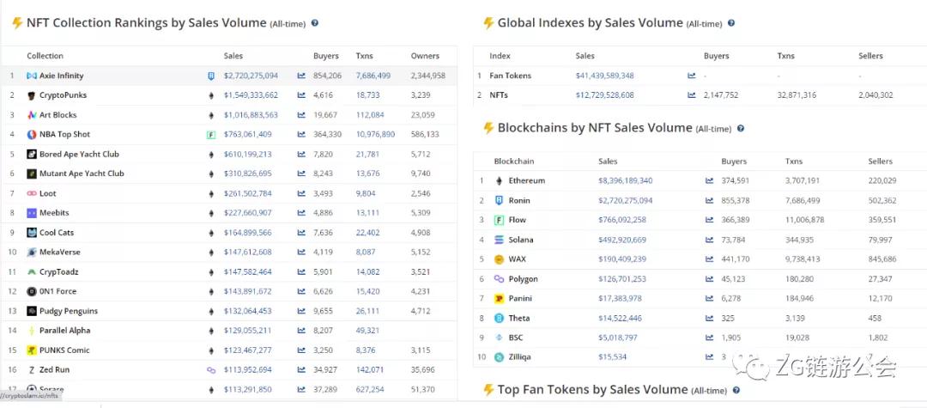Open the Art Blocks collection link
The image size is (927, 408).
tap(58, 115)
